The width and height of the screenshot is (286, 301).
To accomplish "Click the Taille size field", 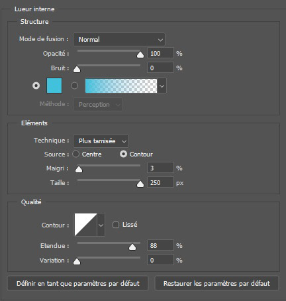I will pyautogui.click(x=160, y=182).
